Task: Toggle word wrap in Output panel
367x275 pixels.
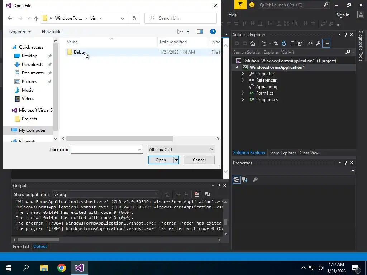Action: point(208,194)
